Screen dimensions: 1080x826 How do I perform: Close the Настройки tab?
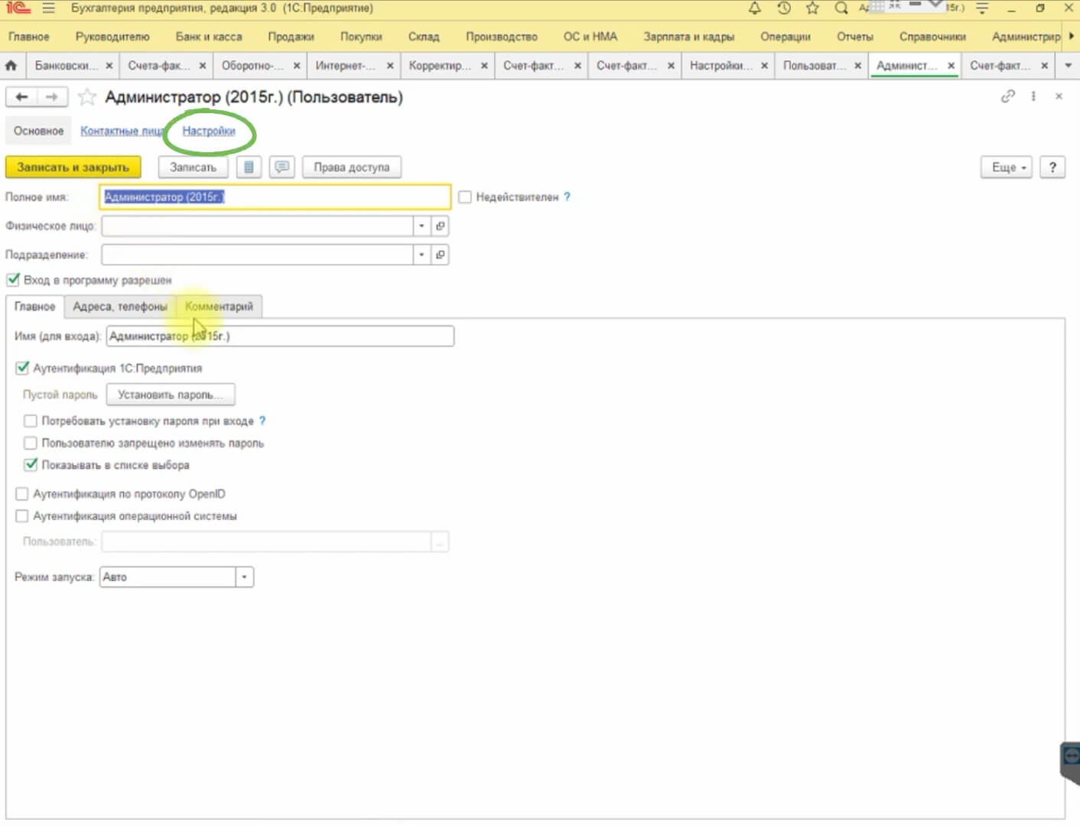(x=764, y=66)
